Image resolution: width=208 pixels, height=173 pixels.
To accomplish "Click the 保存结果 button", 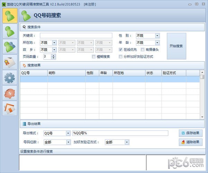I will click(191, 133).
